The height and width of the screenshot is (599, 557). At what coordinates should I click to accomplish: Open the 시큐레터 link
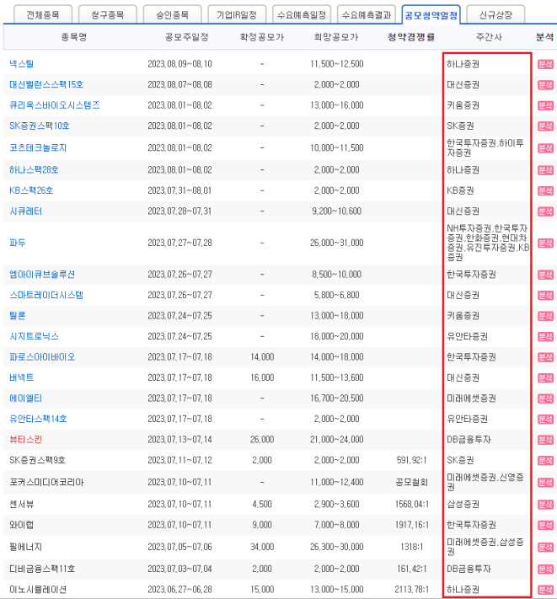[25, 211]
